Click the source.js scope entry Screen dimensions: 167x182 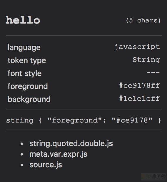[x=46, y=165]
